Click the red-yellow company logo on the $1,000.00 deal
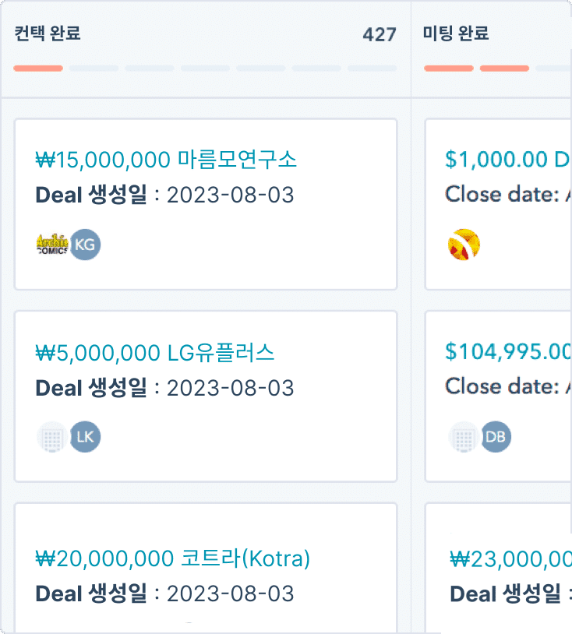The height and width of the screenshot is (634, 572). point(464,245)
